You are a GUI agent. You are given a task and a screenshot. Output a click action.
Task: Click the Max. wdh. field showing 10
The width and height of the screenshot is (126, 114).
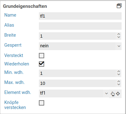coord(77,83)
